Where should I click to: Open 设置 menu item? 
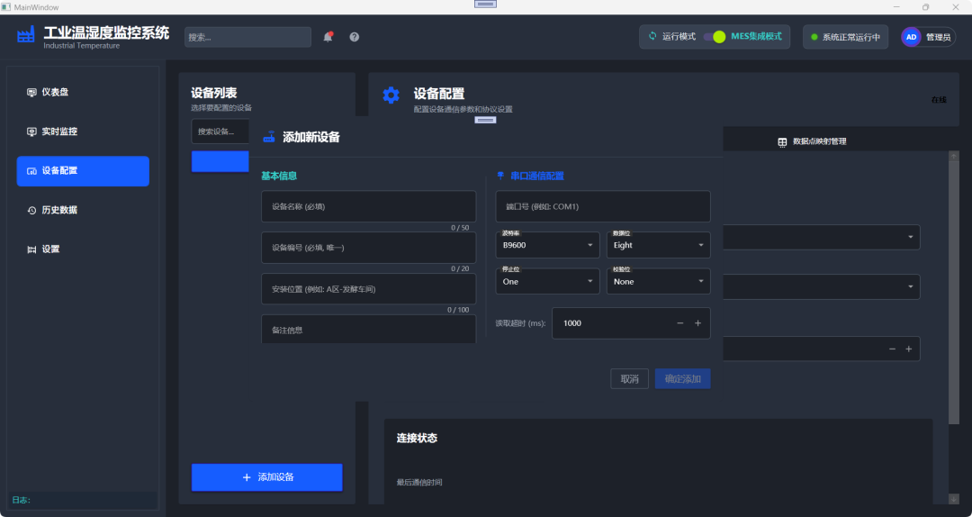(x=83, y=249)
